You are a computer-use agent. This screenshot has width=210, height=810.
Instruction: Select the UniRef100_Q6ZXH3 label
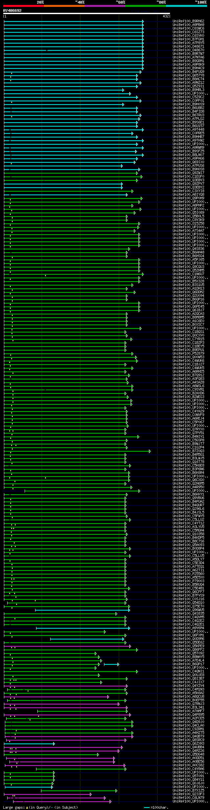188,744
